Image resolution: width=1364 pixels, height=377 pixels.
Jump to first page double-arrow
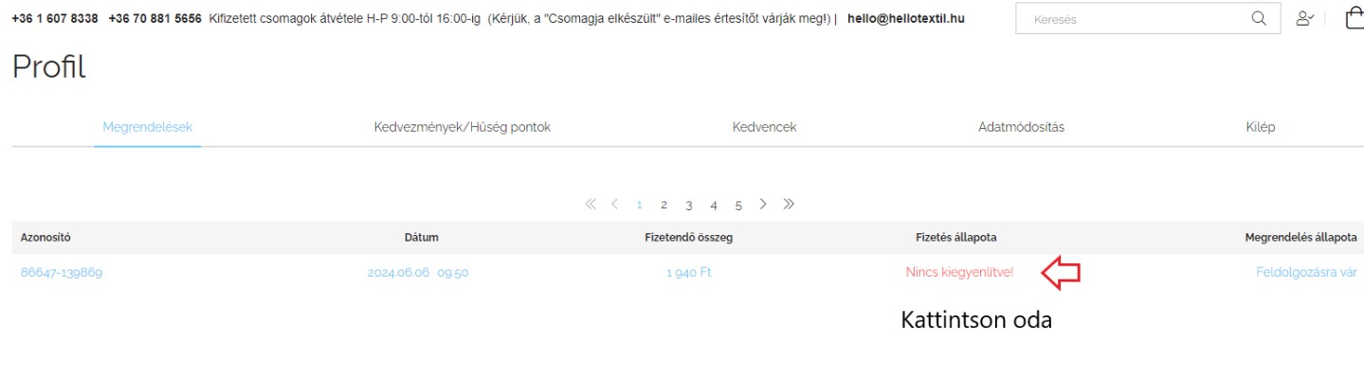591,204
